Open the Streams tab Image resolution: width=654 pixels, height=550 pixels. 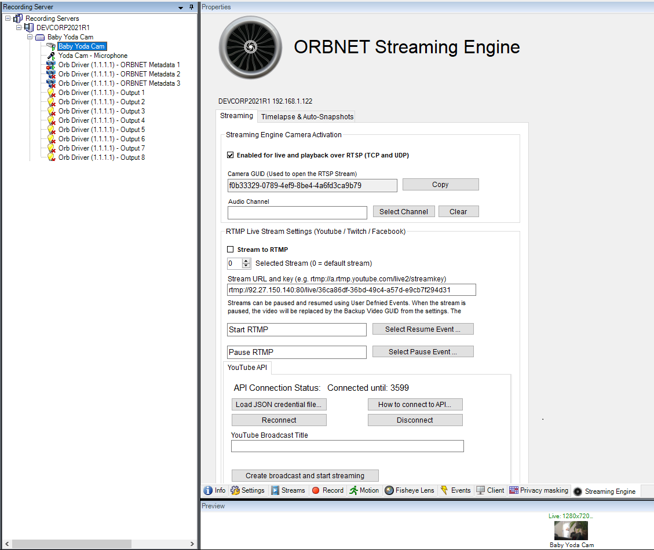pos(288,490)
